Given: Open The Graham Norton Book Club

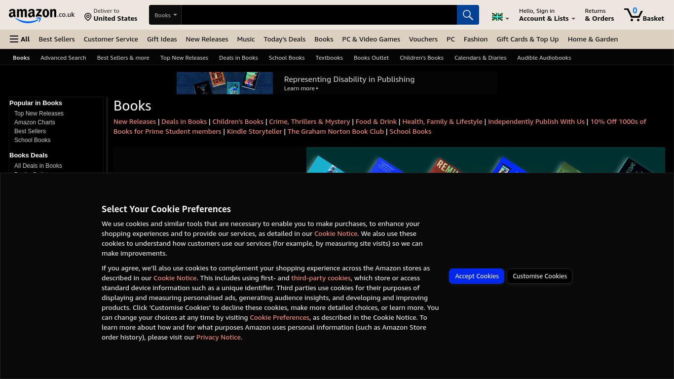Looking at the screenshot, I should (336, 131).
